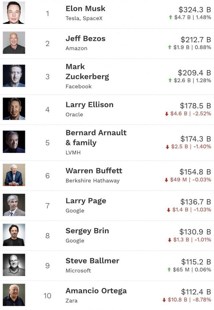This screenshot has width=214, height=310.
Task: Click the red down arrow beside $4.6 B
Action: (x=167, y=114)
